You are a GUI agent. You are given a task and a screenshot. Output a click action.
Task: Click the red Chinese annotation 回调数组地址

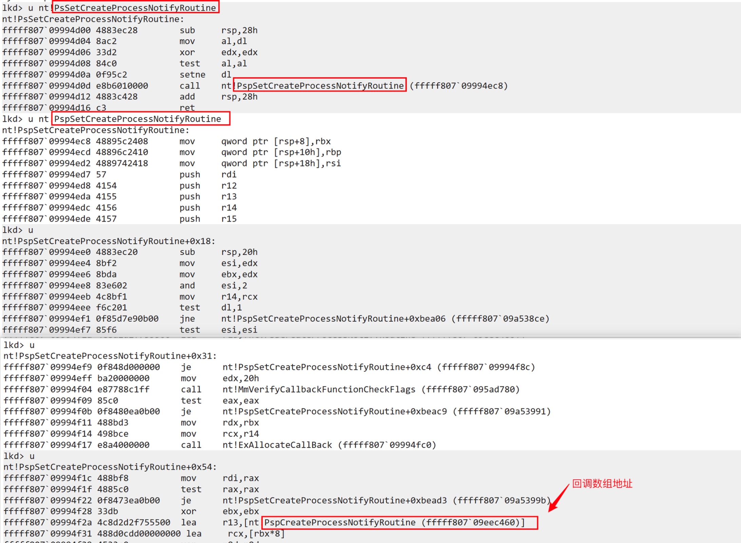[602, 484]
